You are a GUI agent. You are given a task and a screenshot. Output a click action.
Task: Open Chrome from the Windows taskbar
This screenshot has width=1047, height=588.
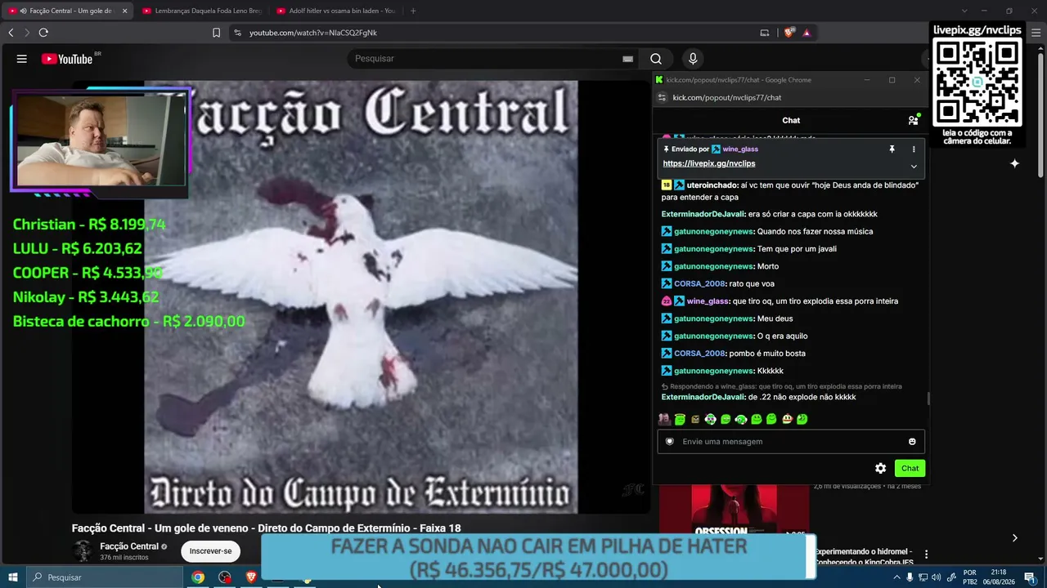click(198, 577)
